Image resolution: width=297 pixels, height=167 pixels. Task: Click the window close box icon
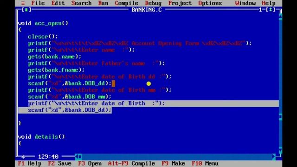click(26, 10)
